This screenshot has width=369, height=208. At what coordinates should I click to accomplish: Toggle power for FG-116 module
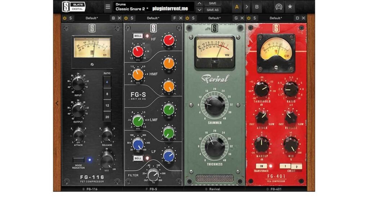point(65,18)
